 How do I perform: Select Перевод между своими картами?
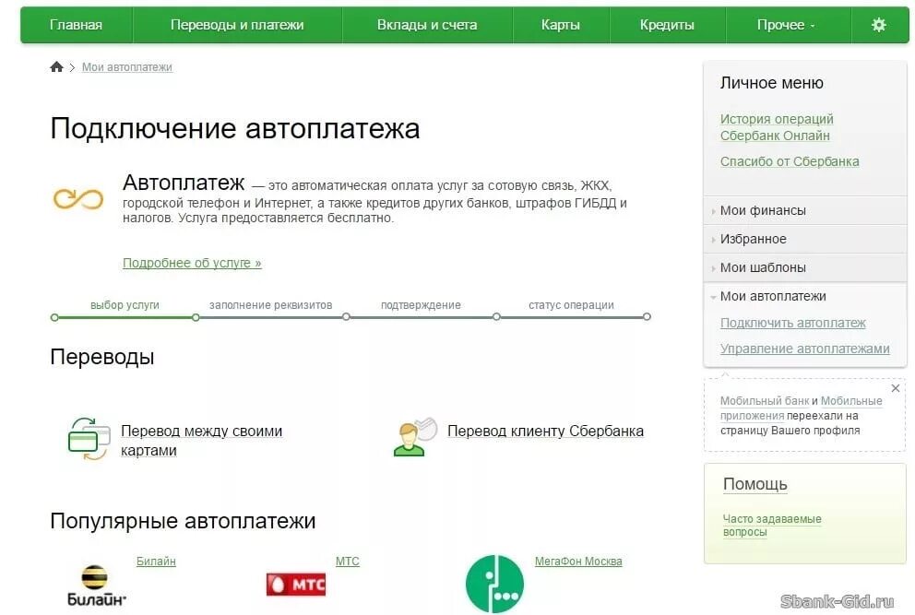pyautogui.click(x=201, y=441)
